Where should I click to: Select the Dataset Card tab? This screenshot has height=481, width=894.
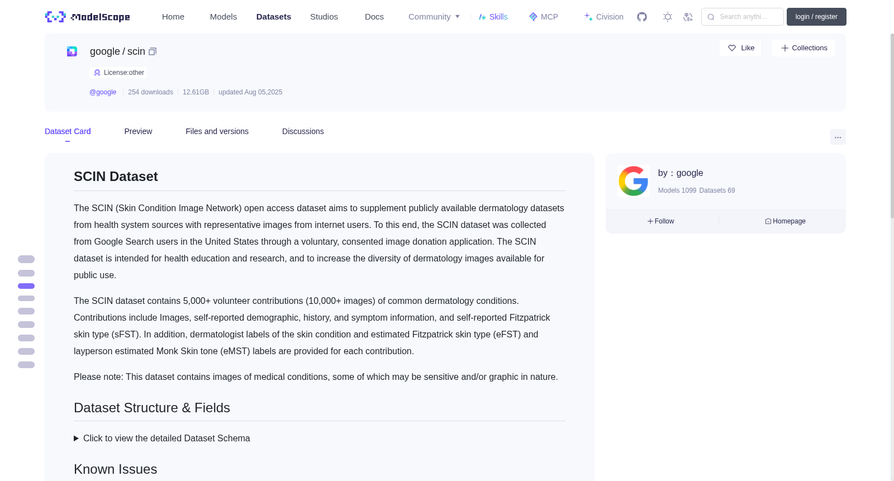click(x=68, y=131)
